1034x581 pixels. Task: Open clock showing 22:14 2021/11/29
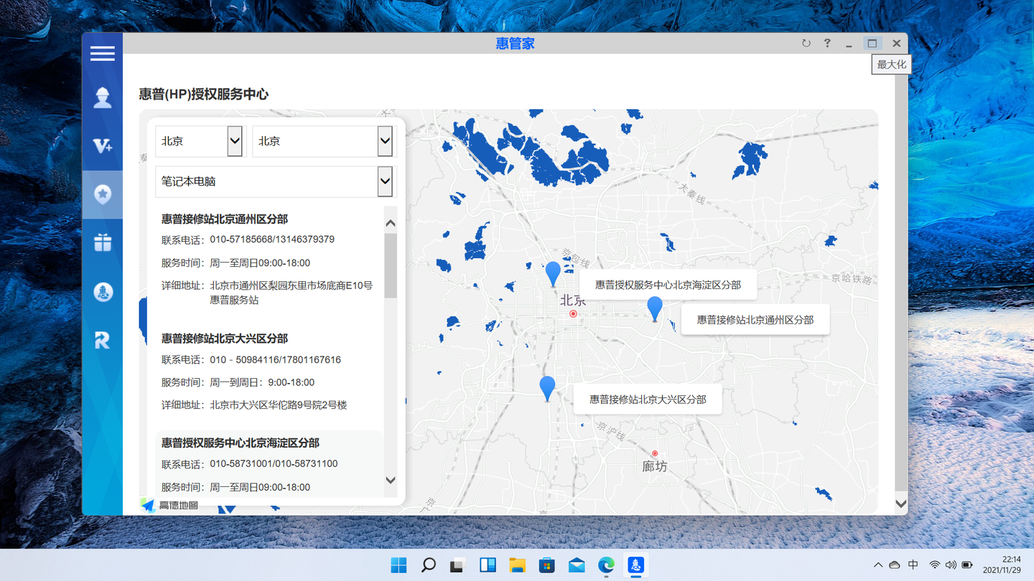[1002, 565]
